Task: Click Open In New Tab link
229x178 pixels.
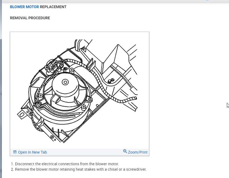Action: tap(32, 152)
